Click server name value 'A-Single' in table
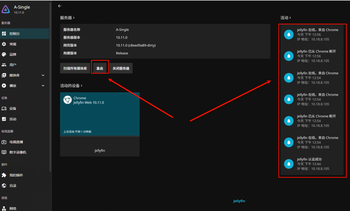350x211 pixels. [122, 29]
